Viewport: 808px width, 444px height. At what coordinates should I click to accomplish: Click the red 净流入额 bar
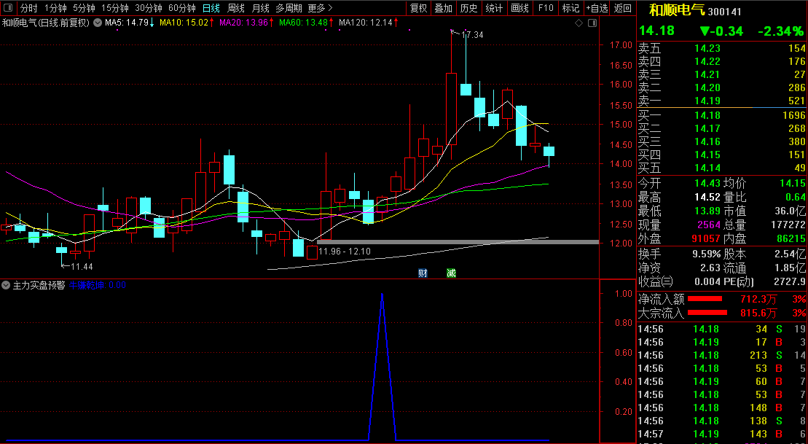(705, 299)
